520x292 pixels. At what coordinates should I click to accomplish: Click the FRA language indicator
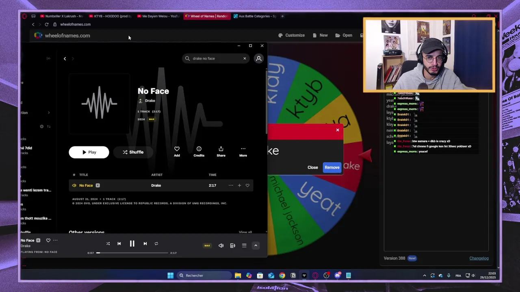[458, 276]
